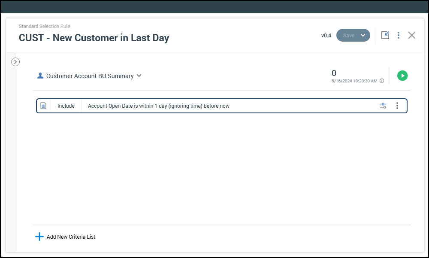The width and height of the screenshot is (429, 258).
Task: Click the pop-out edit icon in header
Action: pos(385,35)
